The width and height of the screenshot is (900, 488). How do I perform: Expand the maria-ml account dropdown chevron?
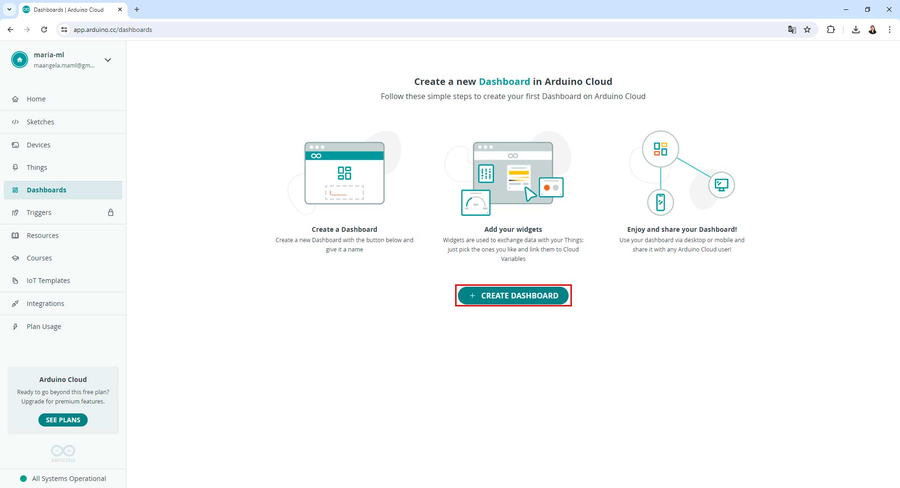[108, 60]
